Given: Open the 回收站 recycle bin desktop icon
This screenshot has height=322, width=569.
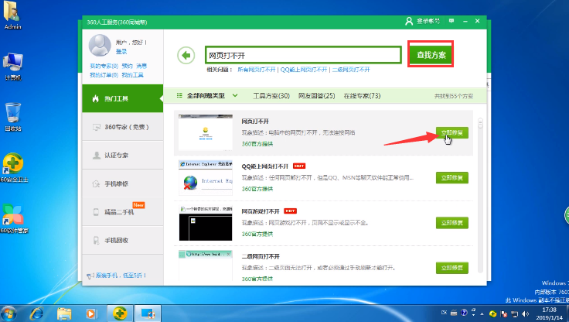Looking at the screenshot, I should tap(12, 117).
